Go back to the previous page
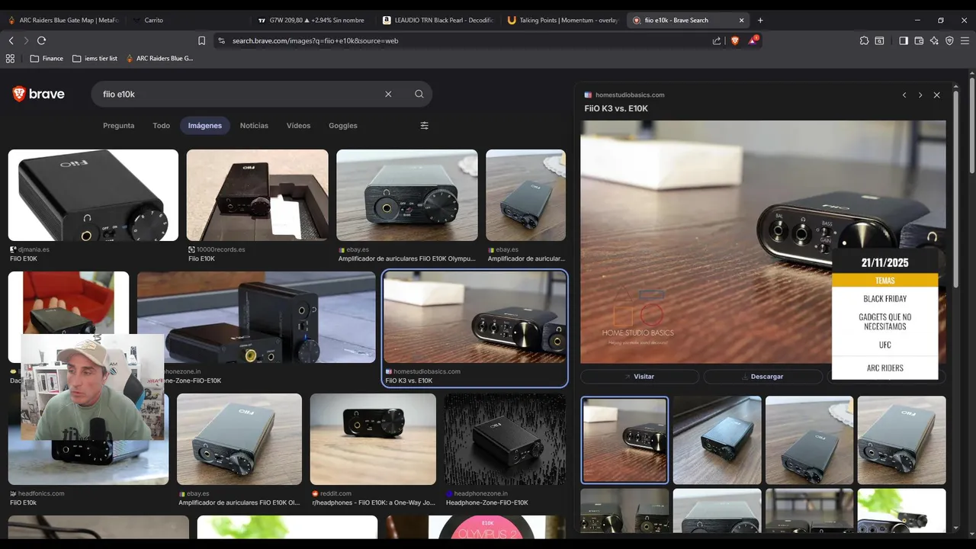Viewport: 976px width, 549px height. 11,40
